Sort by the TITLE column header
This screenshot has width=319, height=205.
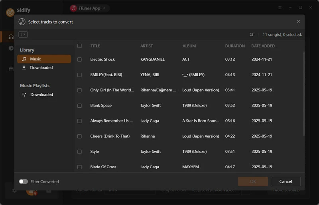[95, 46]
